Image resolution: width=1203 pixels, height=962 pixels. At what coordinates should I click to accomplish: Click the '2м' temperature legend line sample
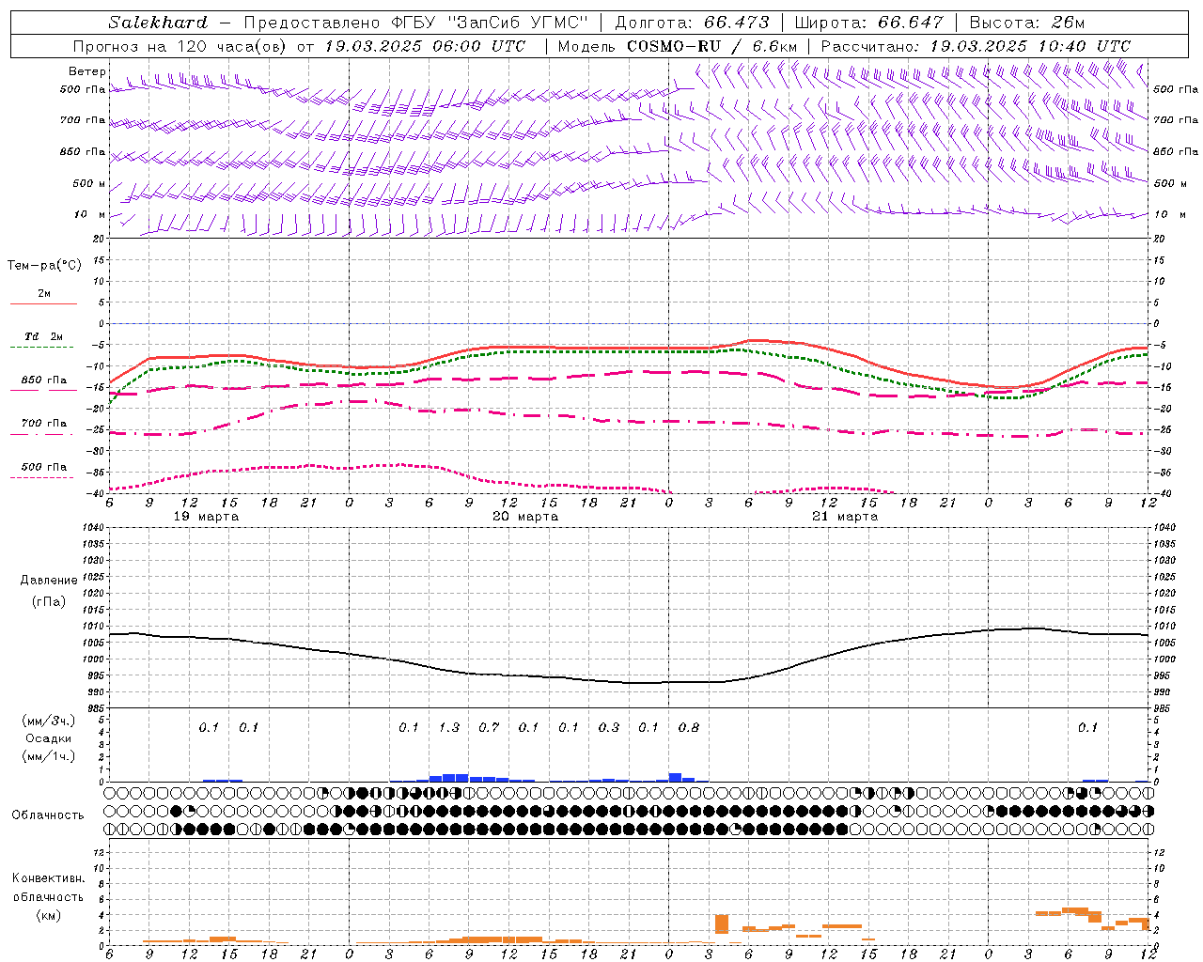pos(44,303)
